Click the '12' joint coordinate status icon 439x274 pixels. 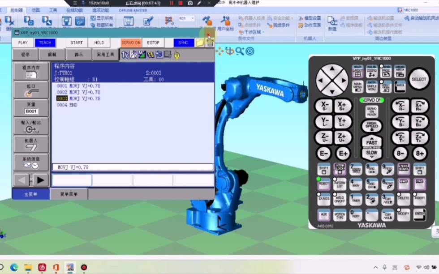tap(125, 55)
